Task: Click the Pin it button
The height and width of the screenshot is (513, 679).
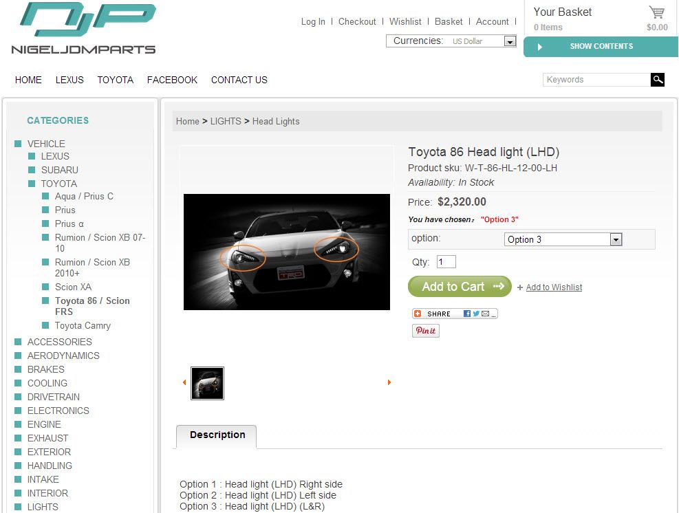Action: [425, 331]
